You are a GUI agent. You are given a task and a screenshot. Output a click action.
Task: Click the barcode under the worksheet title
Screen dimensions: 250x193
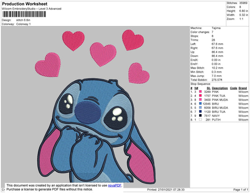24,15
